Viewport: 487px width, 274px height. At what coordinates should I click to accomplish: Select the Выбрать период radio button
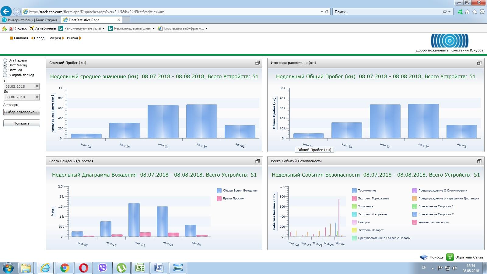coord(5,75)
